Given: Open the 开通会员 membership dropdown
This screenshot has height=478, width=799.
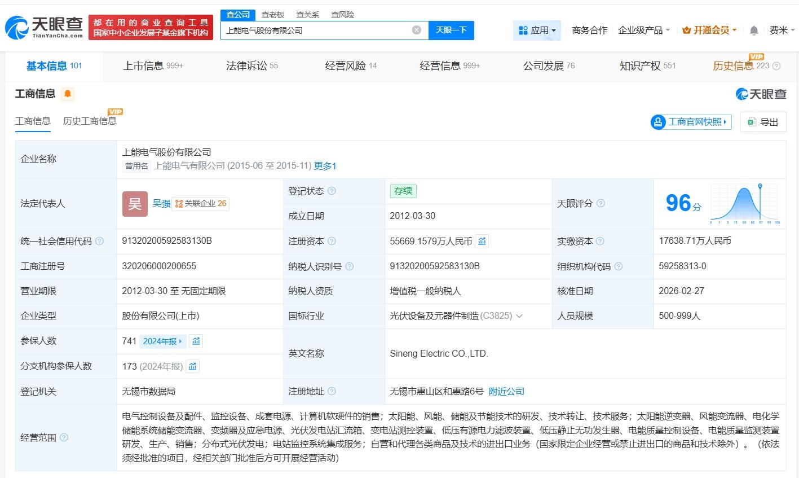Looking at the screenshot, I should click(709, 30).
